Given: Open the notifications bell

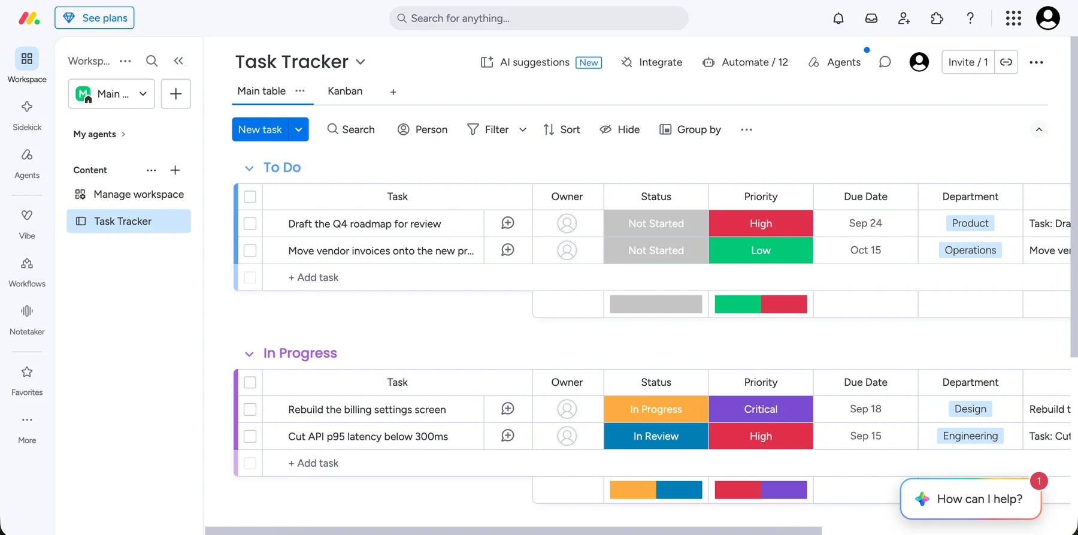Looking at the screenshot, I should tap(838, 18).
